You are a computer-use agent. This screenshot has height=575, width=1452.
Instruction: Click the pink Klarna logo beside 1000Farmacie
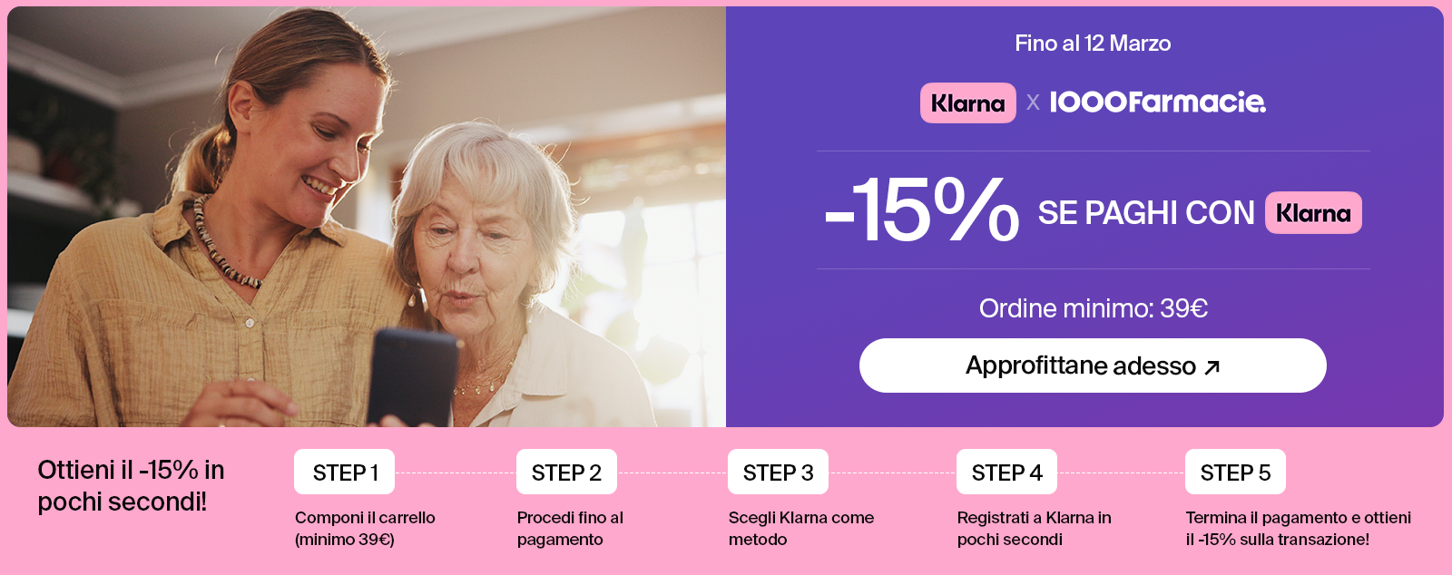click(x=967, y=103)
